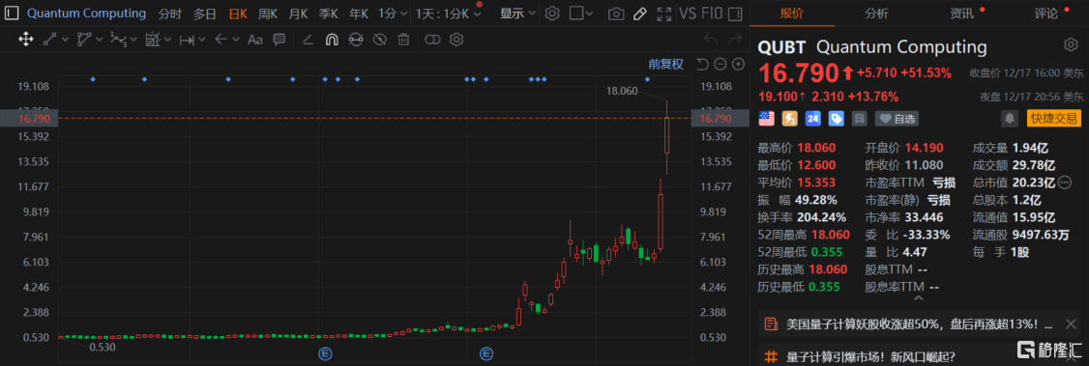This screenshot has width=1089, height=366.
Task: Toggle the left sidebar panel icon
Action: click(11, 14)
